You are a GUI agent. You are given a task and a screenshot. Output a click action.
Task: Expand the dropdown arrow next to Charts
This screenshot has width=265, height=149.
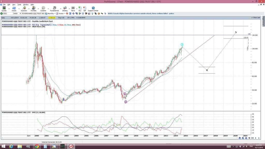point(19,9)
